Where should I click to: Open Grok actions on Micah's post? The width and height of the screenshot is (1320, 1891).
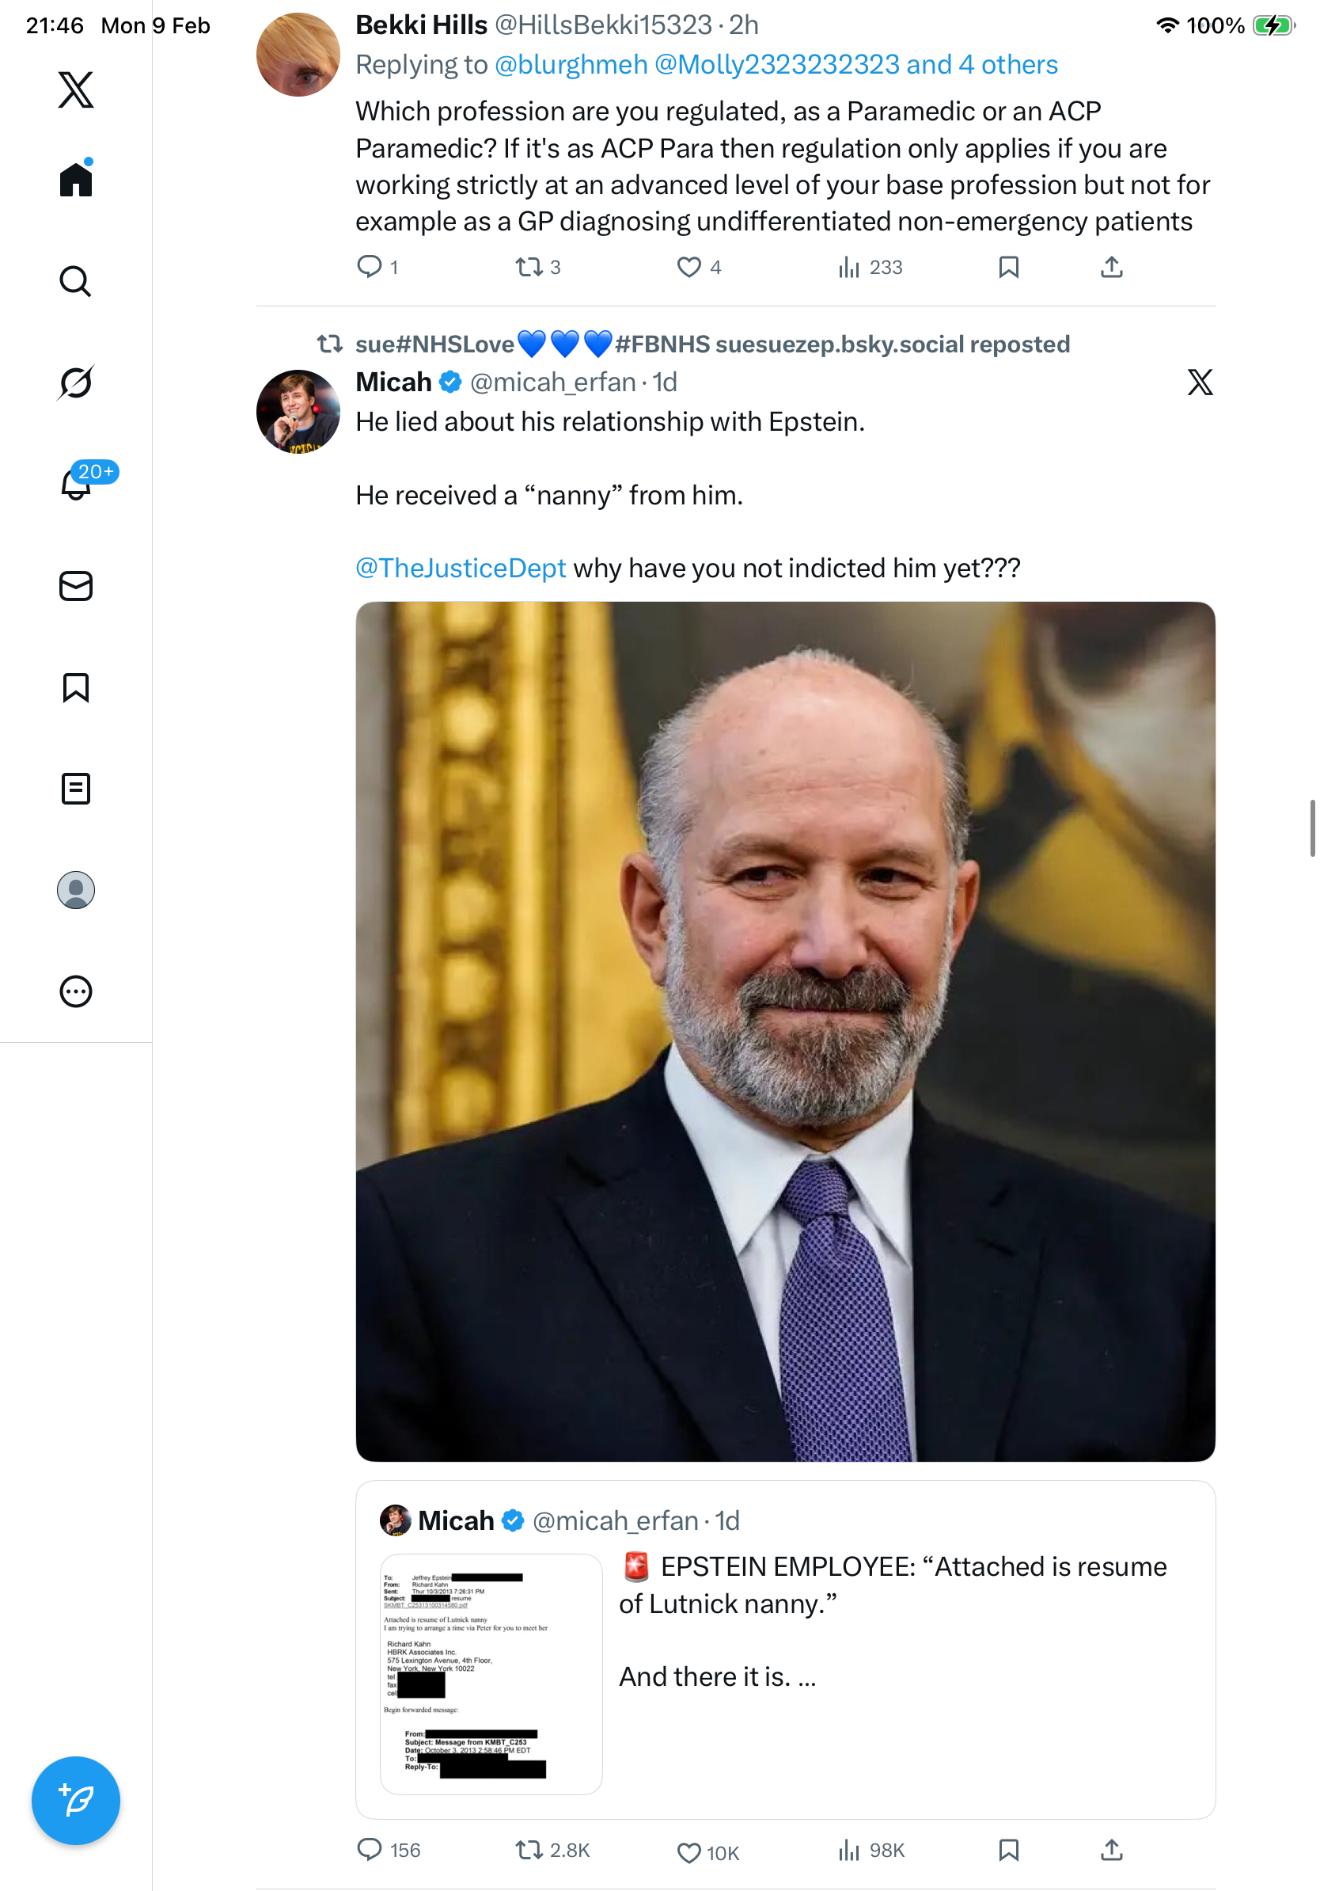1200,382
